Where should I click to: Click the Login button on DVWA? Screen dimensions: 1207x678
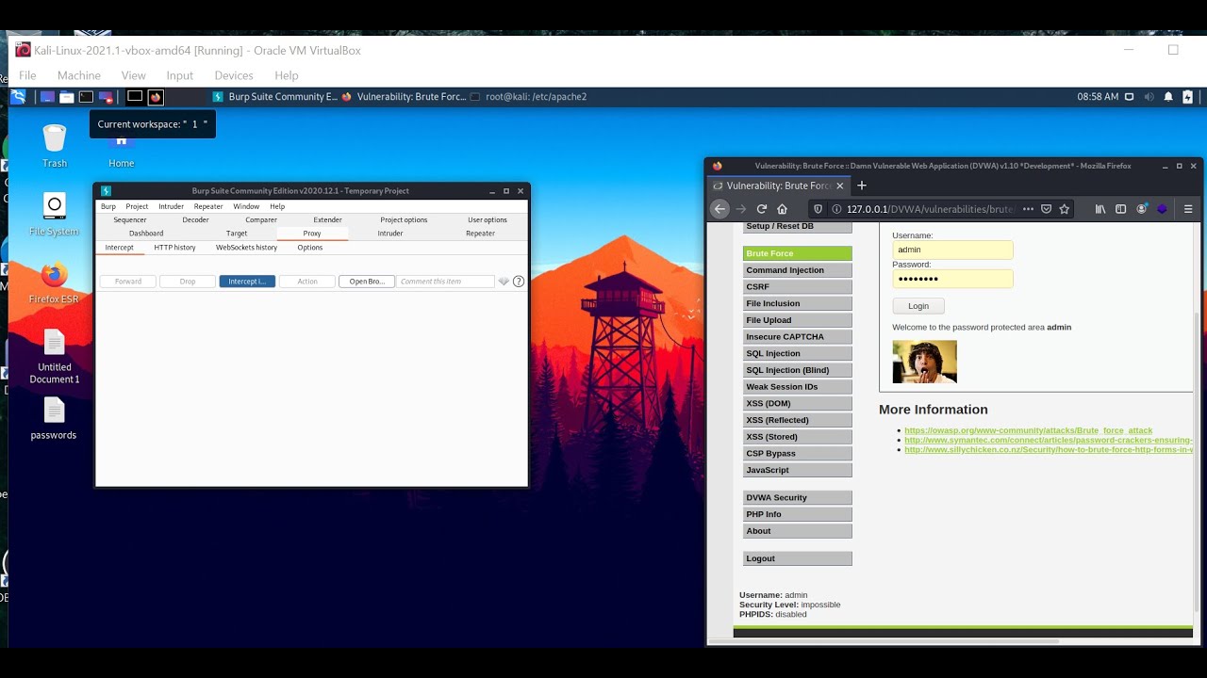[918, 306]
